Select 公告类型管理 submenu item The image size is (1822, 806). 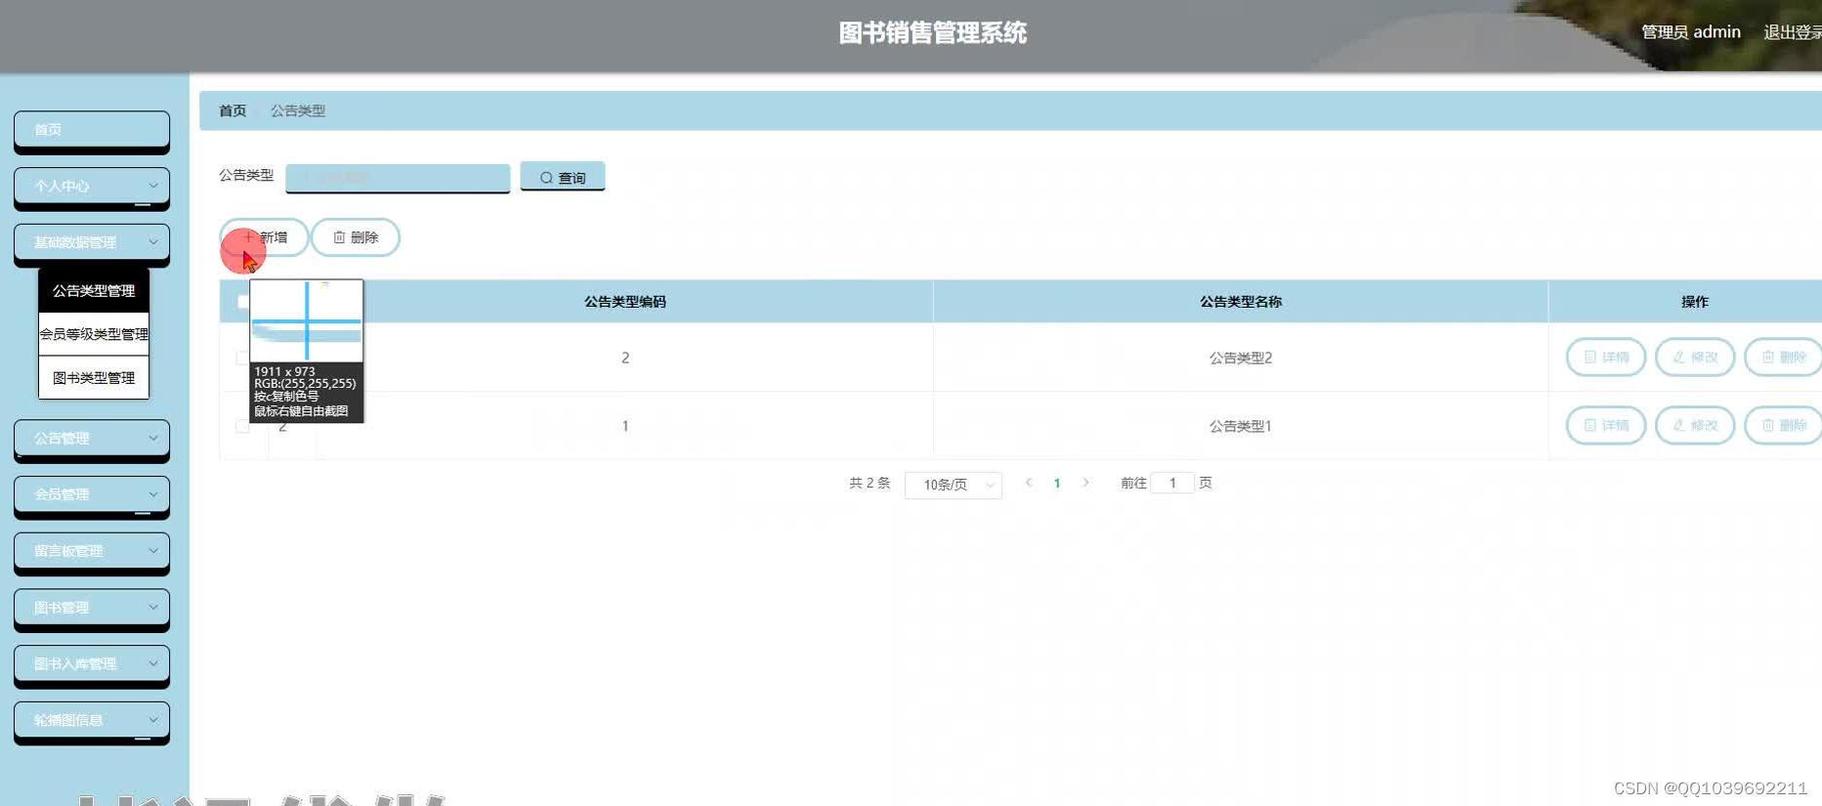(x=94, y=291)
